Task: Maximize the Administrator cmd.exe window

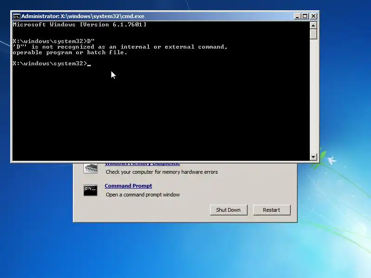Action: (x=305, y=16)
